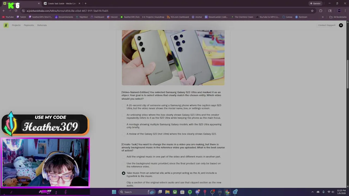The height and width of the screenshot is (196, 349).
Task: Open the Discord bookmark
Action: pyautogui.click(x=112, y=17)
